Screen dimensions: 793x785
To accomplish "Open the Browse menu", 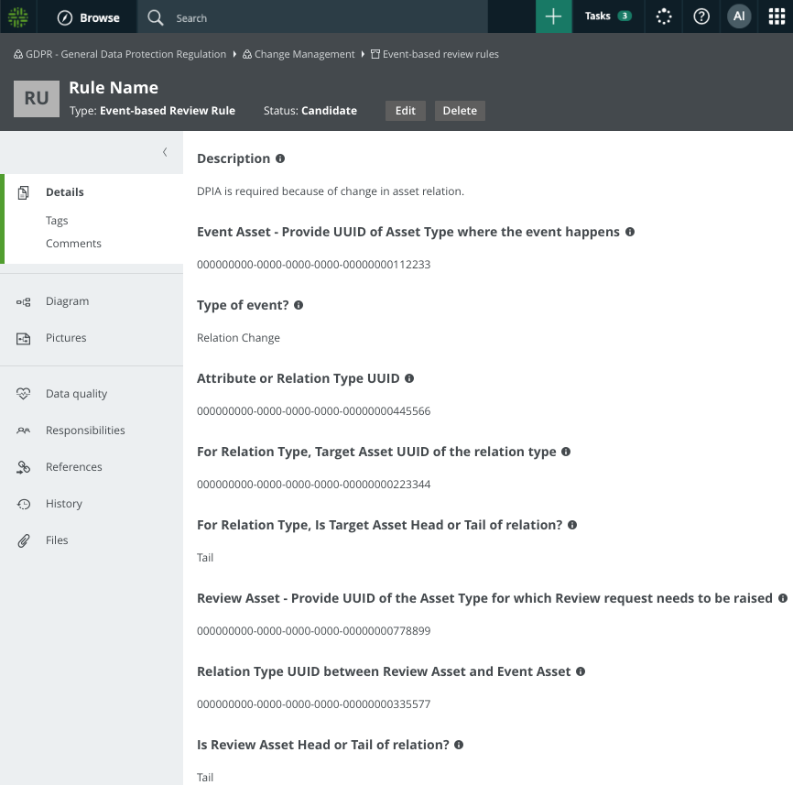I will point(89,17).
